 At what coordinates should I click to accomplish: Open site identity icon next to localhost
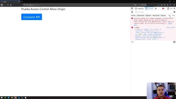coord(27,5)
